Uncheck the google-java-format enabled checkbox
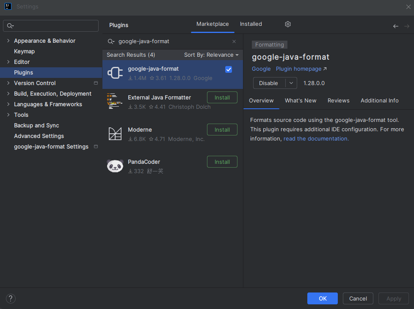 [229, 69]
